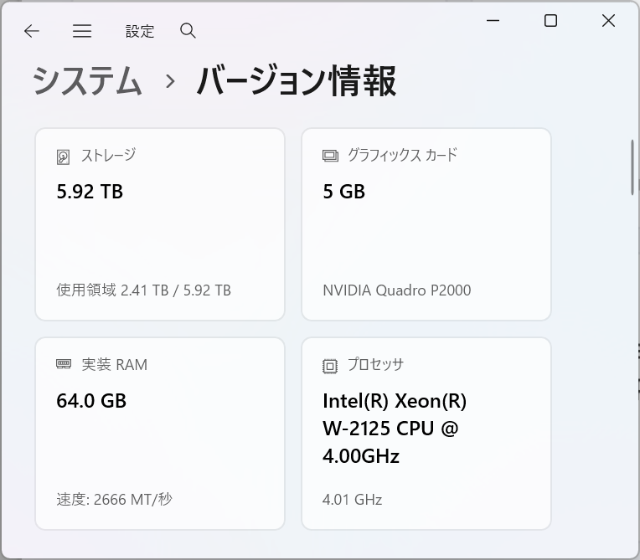Click the Intel(R) Xeon(R) W-2125 processor name
Viewport: 640px width, 560px height.
[394, 428]
